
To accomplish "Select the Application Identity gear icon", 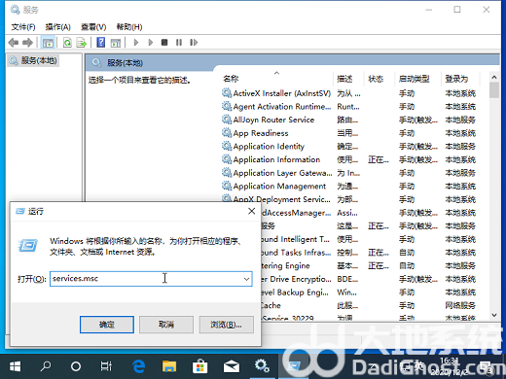I will coord(227,147).
